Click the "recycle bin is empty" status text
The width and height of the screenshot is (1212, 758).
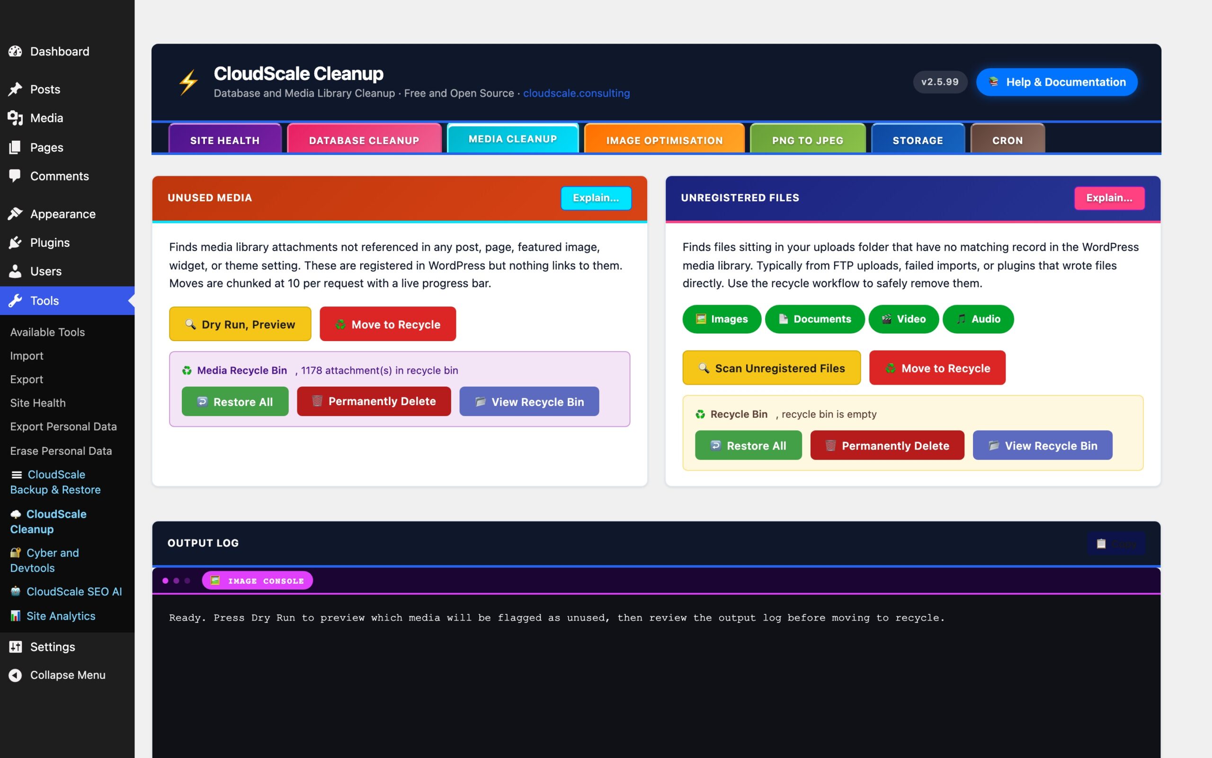829,414
